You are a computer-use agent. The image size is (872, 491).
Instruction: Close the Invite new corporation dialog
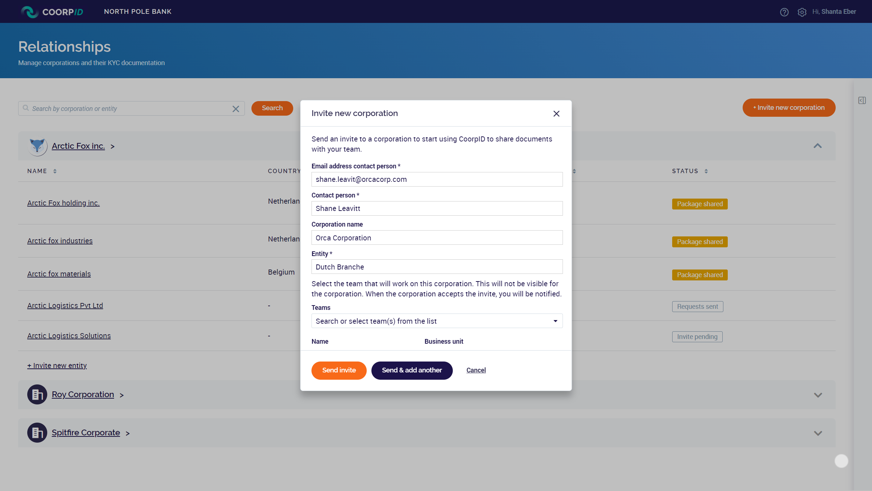click(x=556, y=113)
